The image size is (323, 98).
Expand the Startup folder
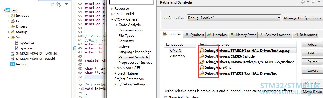click(8, 32)
